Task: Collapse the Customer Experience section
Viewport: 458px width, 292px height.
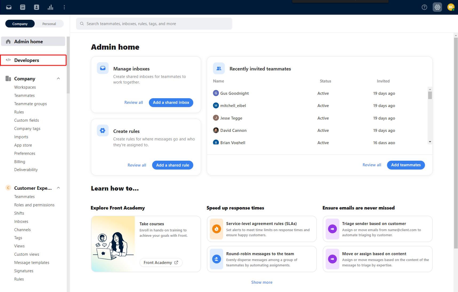Action: 58,188
